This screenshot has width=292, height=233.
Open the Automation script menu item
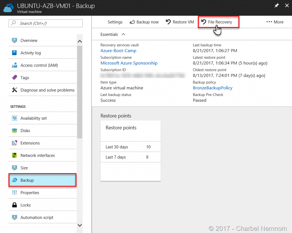(x=43, y=217)
